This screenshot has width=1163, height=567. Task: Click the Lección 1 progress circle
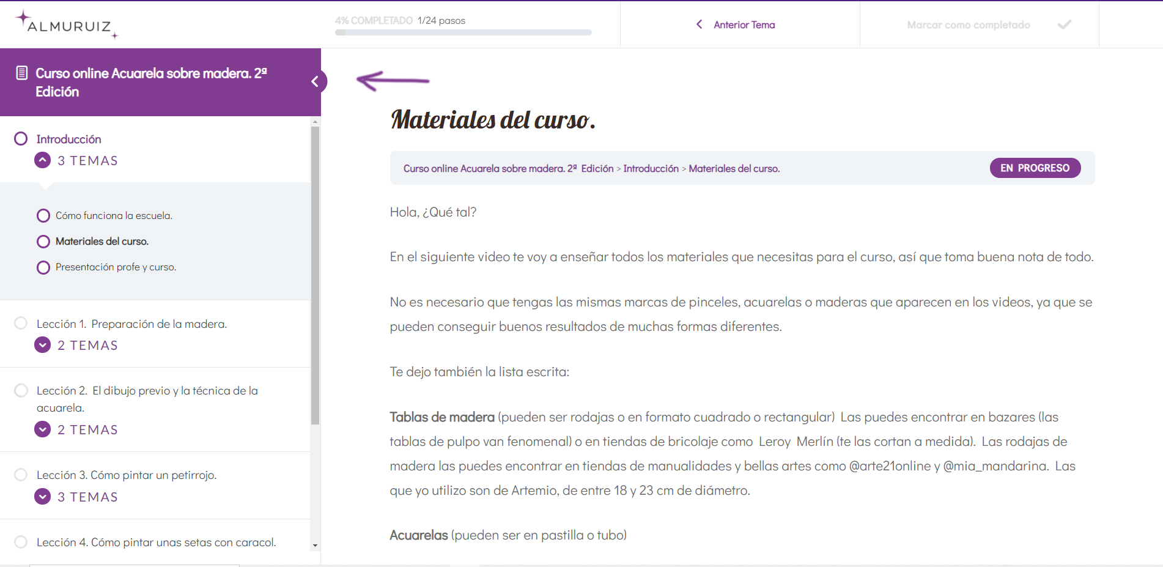tap(21, 323)
